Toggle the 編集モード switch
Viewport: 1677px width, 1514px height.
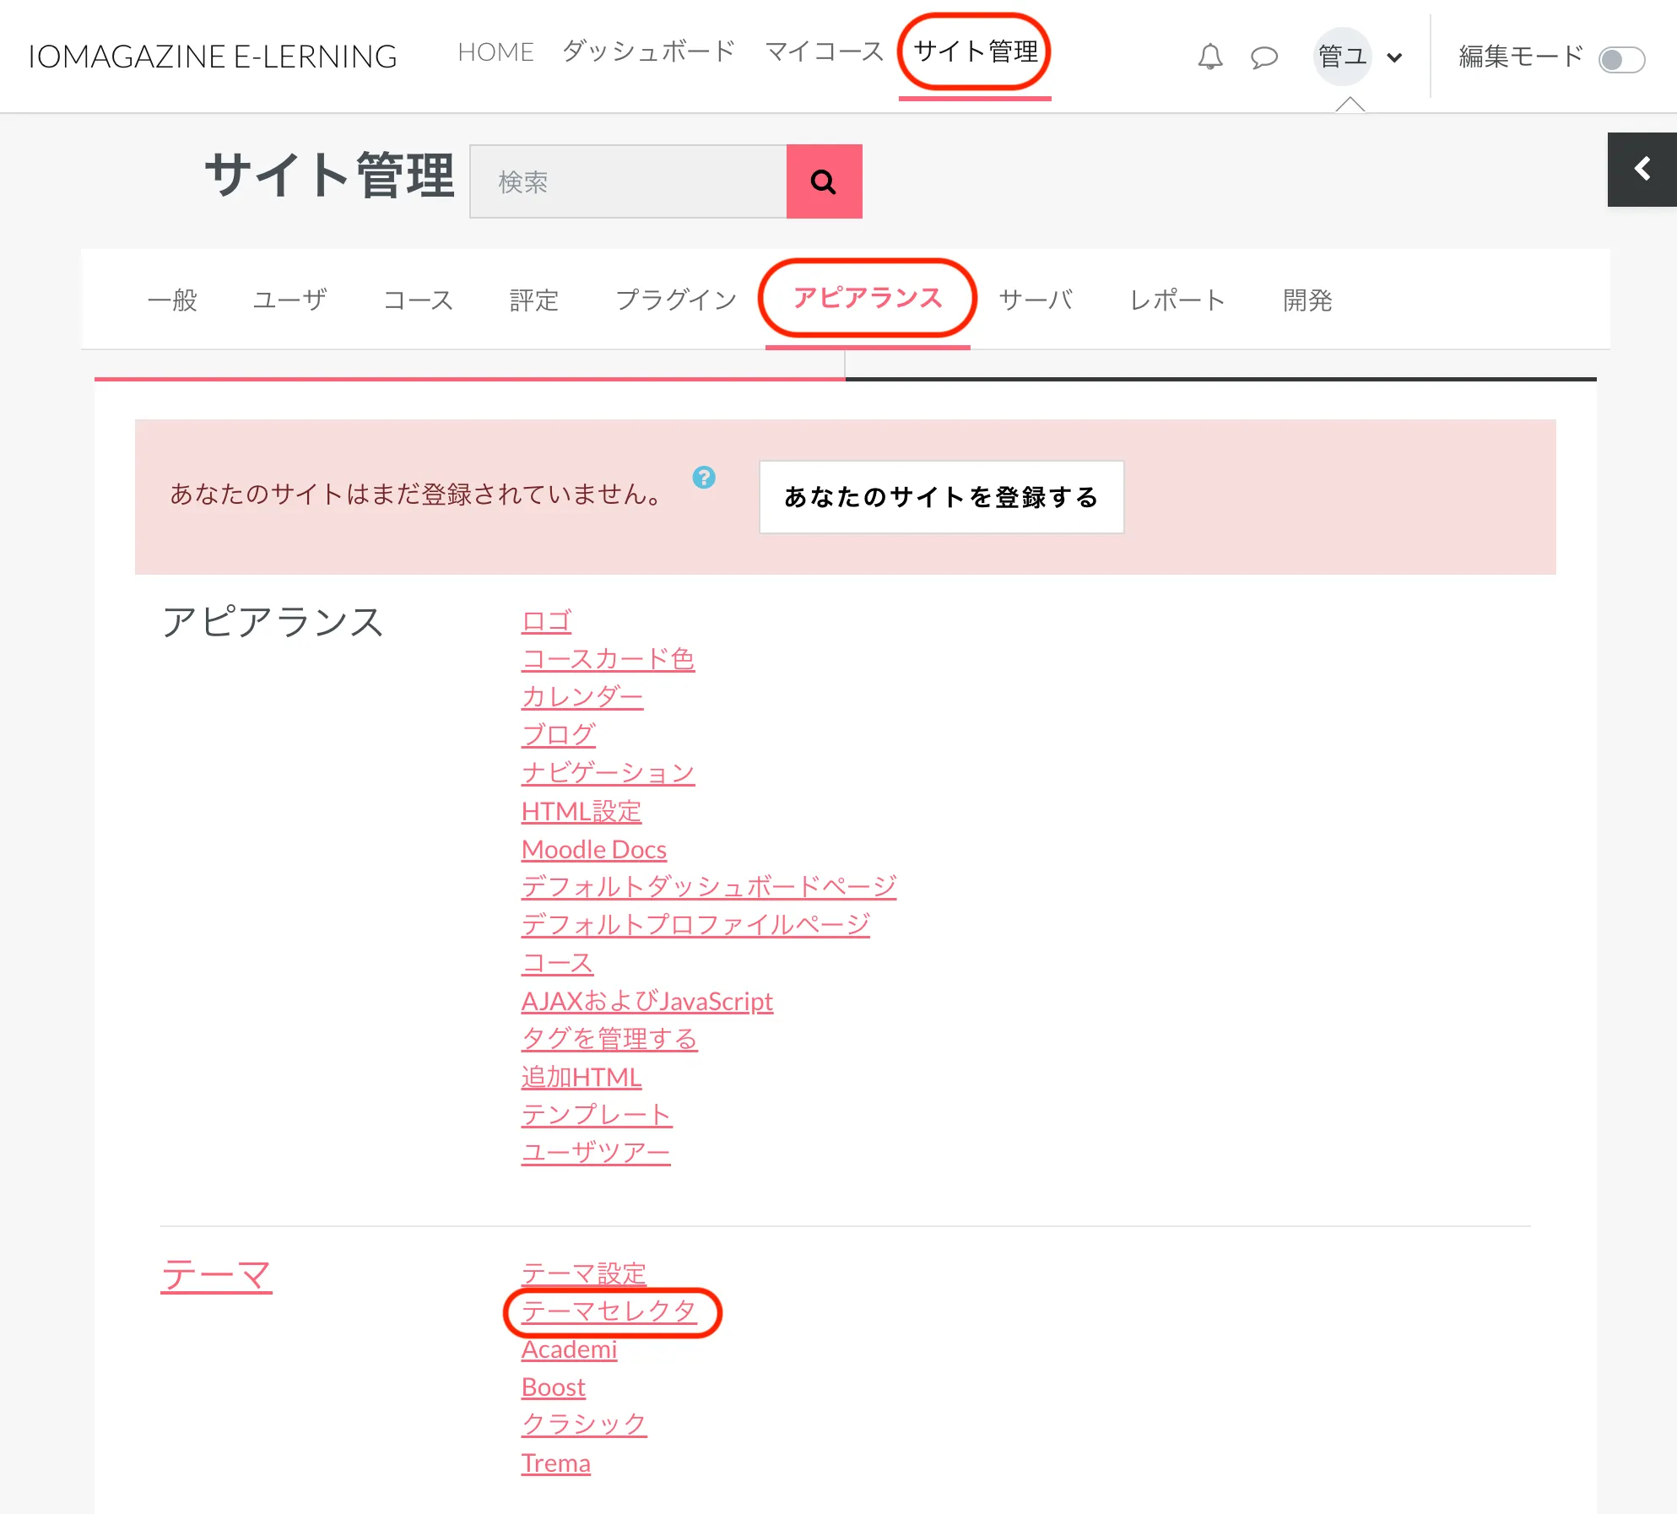click(1621, 59)
